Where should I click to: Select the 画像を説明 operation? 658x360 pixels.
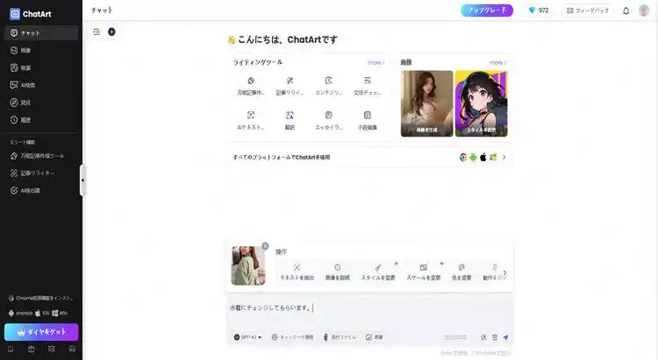click(x=337, y=272)
